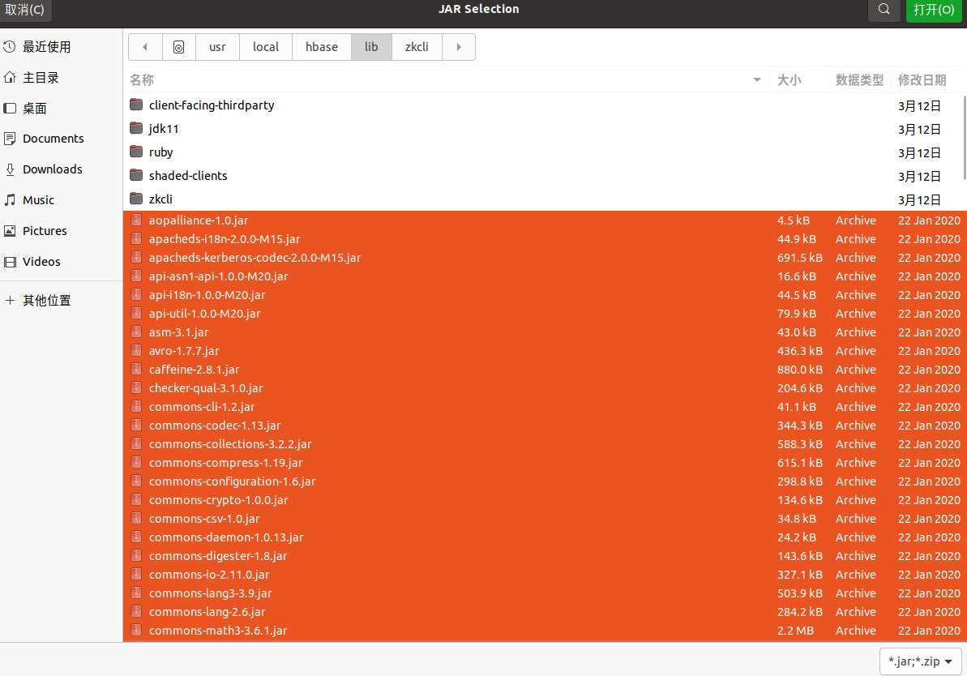Select 桌面 in the sidebar
Screen dimensions: 967x676
(x=33, y=108)
